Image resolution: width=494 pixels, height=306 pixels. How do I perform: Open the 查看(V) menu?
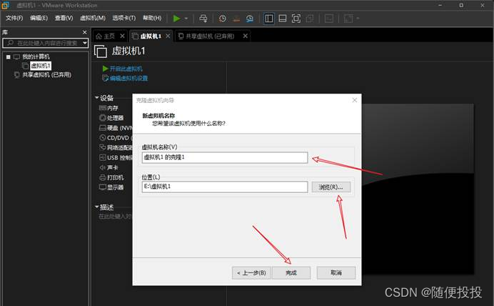point(64,18)
